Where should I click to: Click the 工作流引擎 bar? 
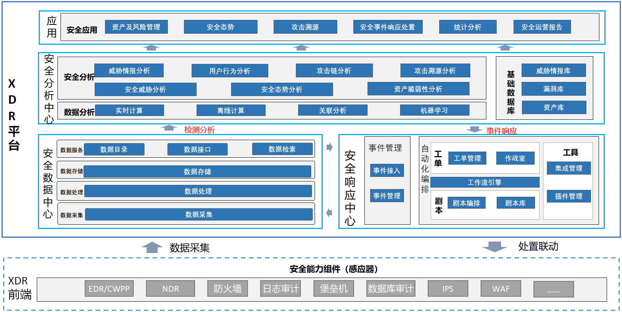coord(485,183)
